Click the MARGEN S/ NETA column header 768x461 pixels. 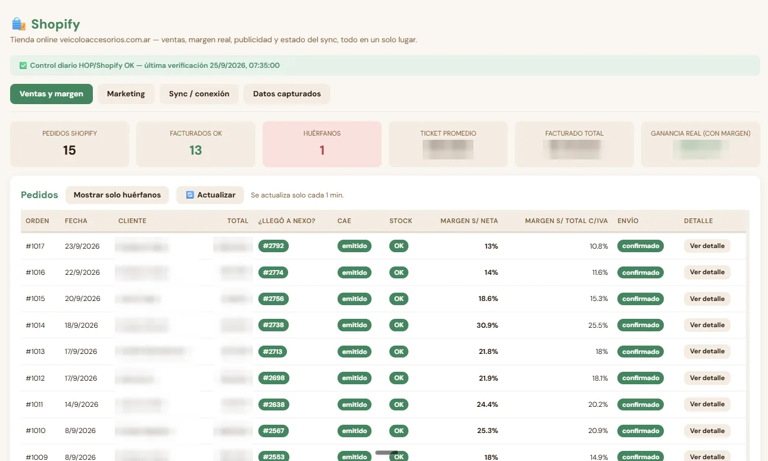pos(469,221)
